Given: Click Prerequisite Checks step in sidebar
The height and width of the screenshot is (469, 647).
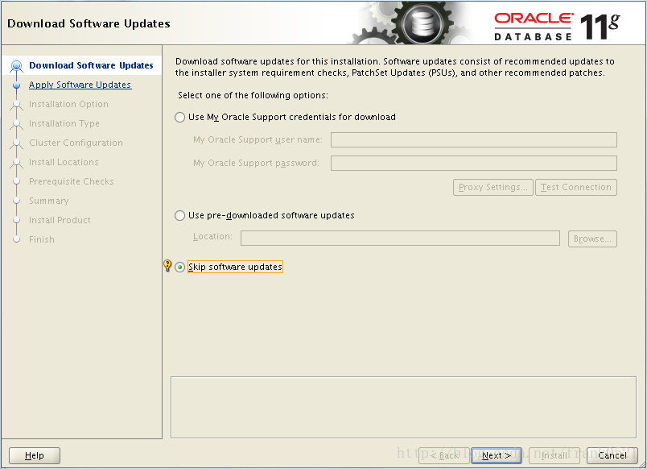Looking at the screenshot, I should [72, 181].
